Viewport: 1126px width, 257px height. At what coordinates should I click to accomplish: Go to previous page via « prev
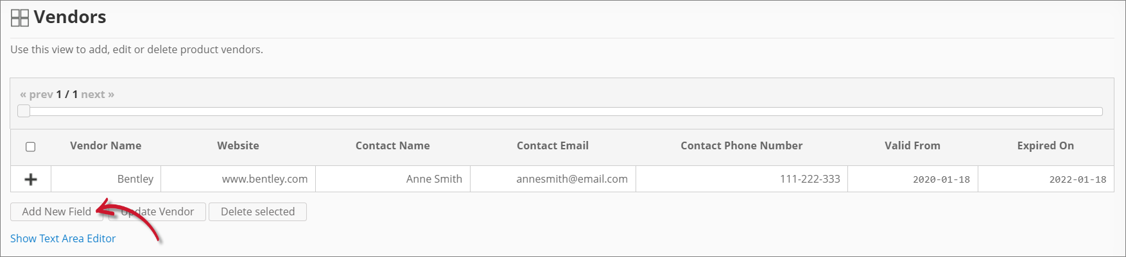(x=37, y=94)
